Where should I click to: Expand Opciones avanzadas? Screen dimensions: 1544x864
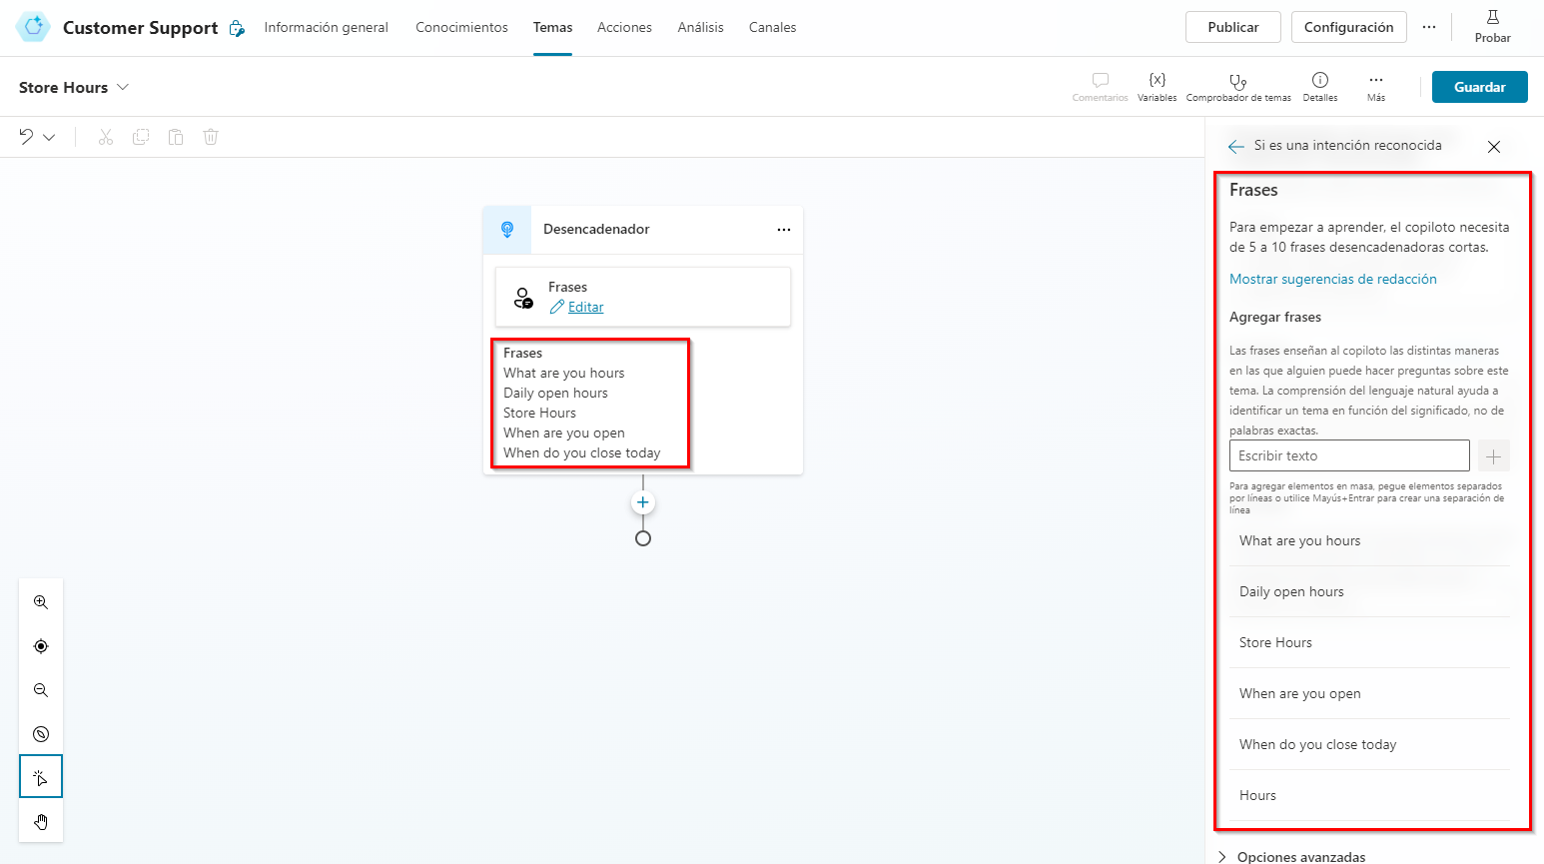(1291, 857)
